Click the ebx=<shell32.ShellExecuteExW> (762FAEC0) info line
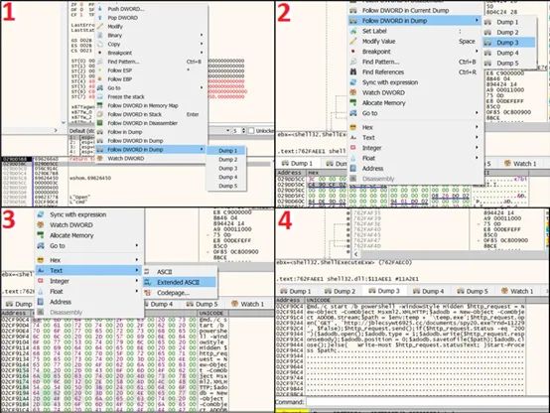Viewport: 550px width, 413px height. pyautogui.click(x=344, y=263)
